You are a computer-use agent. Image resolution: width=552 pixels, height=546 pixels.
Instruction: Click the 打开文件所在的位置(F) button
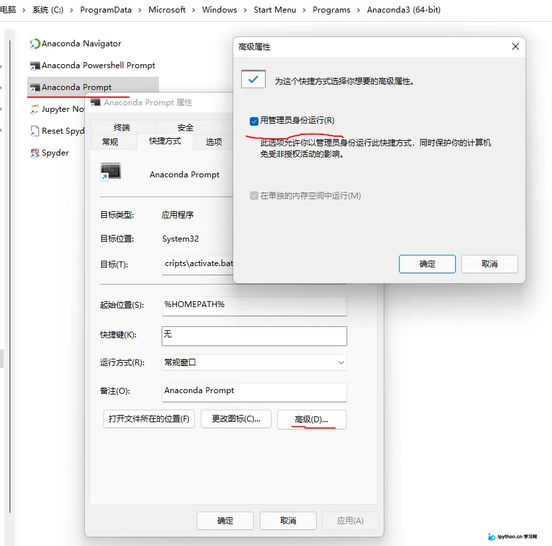tap(149, 419)
